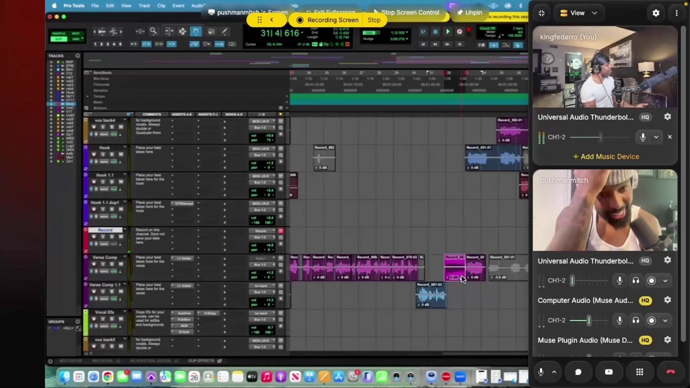Screen dimensions: 690x388
Task: Open settings gear for Muse Plugin Audio
Action: point(667,340)
